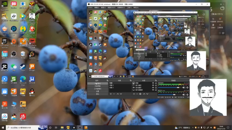Click the large portrait image overlay in OBS preview
Screen dimensions: 232x130
coord(196,61)
